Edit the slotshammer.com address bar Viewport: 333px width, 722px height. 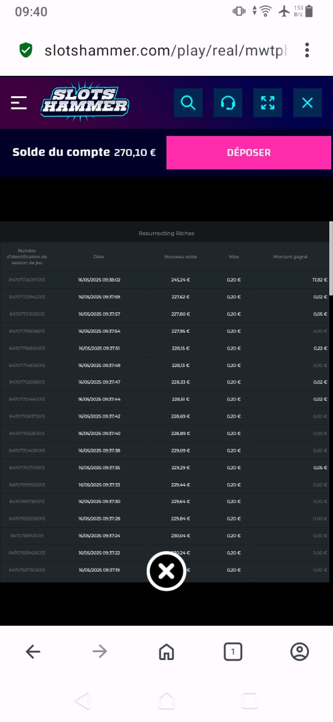[x=166, y=51]
